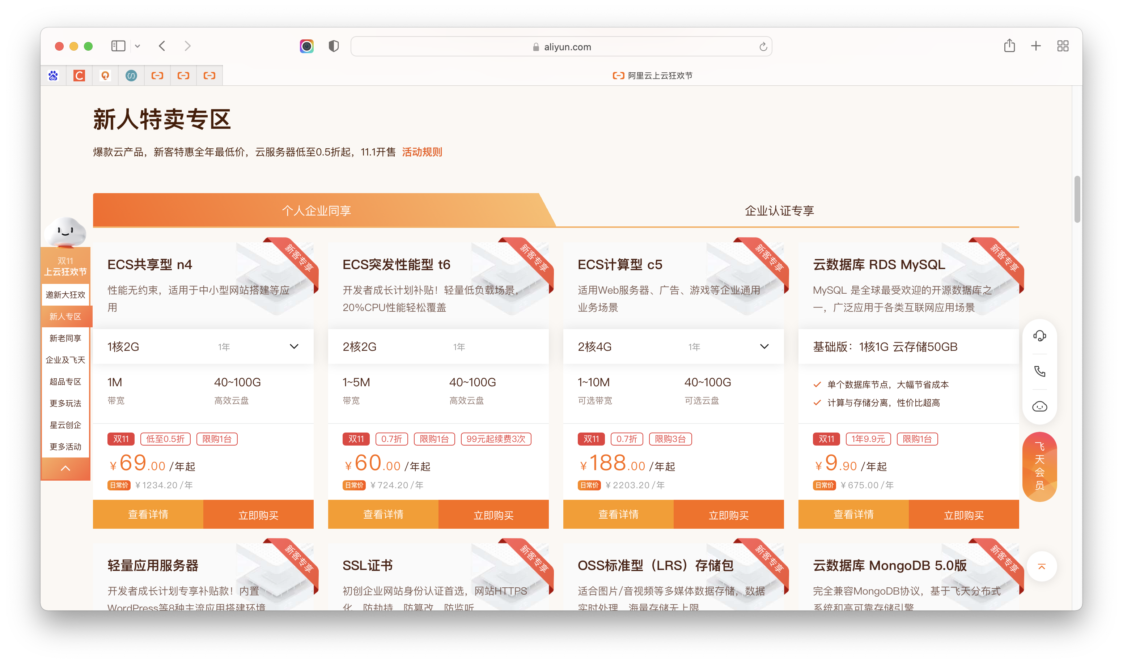
Task: Jump to 企业及飞天 section
Action: [x=65, y=360]
